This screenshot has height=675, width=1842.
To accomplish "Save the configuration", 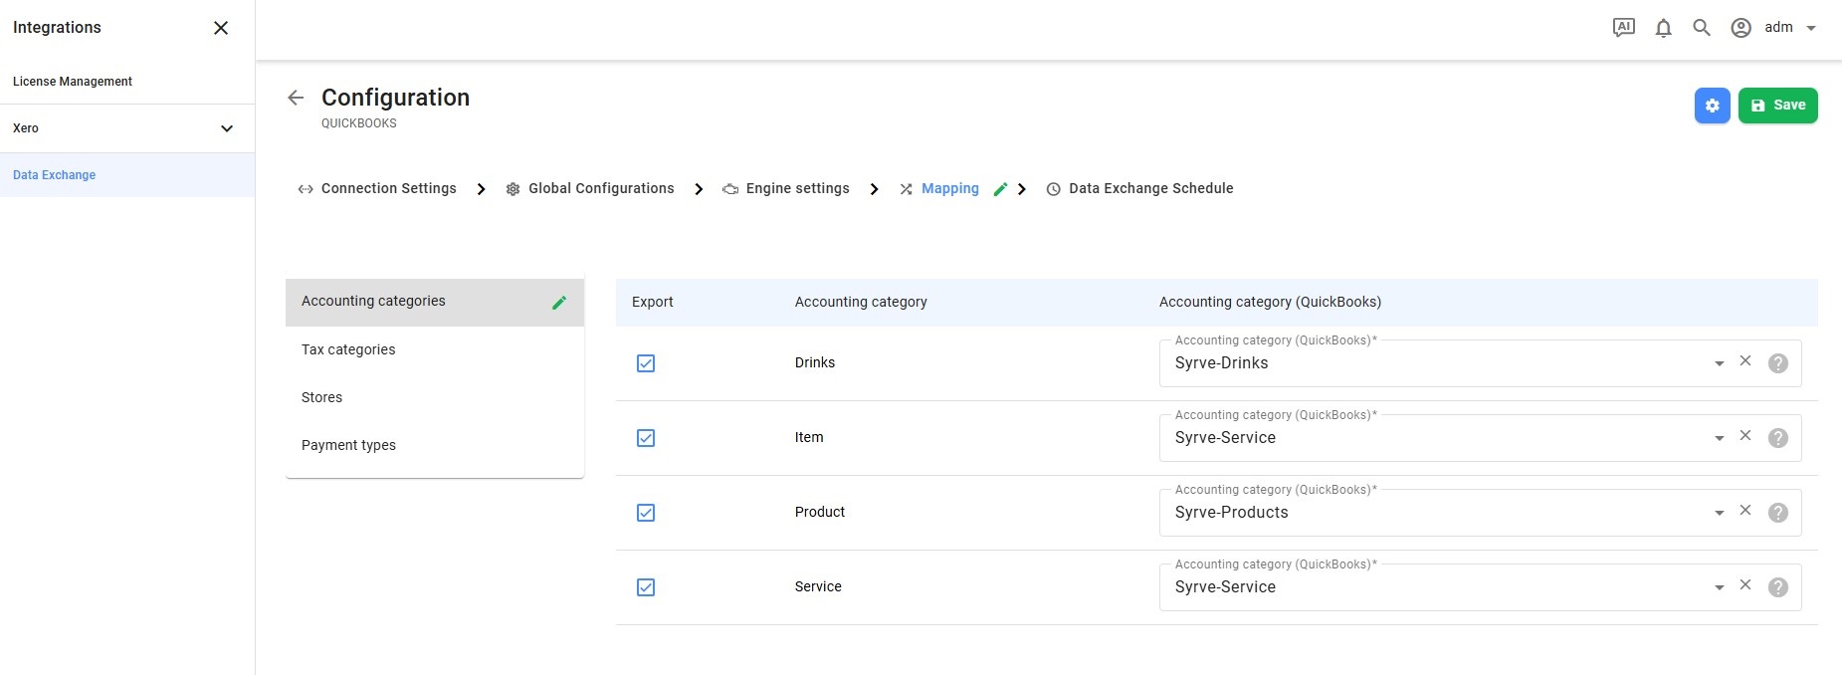I will pyautogui.click(x=1777, y=106).
